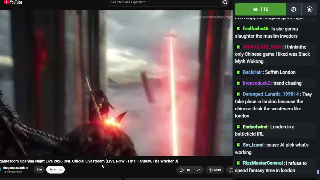This screenshot has width=320, height=180.
Task: Click the Kick badge beside Endsofwind
Action: (x=238, y=127)
